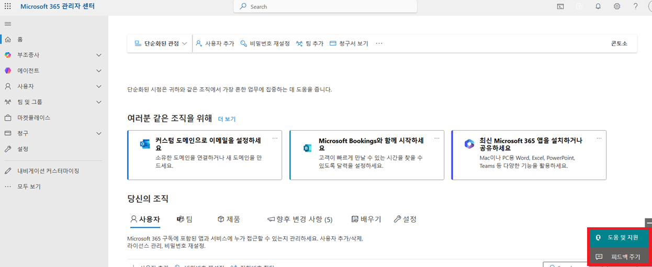This screenshot has height=267, width=652.
Task: Open the settings gear in header
Action: click(x=617, y=6)
